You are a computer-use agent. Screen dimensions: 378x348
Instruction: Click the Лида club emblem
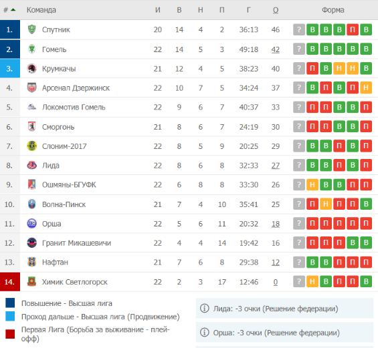[31, 166]
